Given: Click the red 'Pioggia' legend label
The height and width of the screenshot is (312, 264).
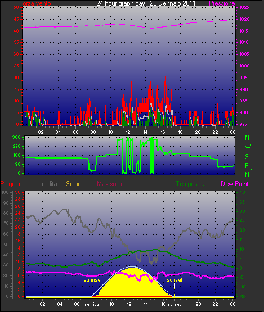Looking at the screenshot, I should [x=10, y=184].
